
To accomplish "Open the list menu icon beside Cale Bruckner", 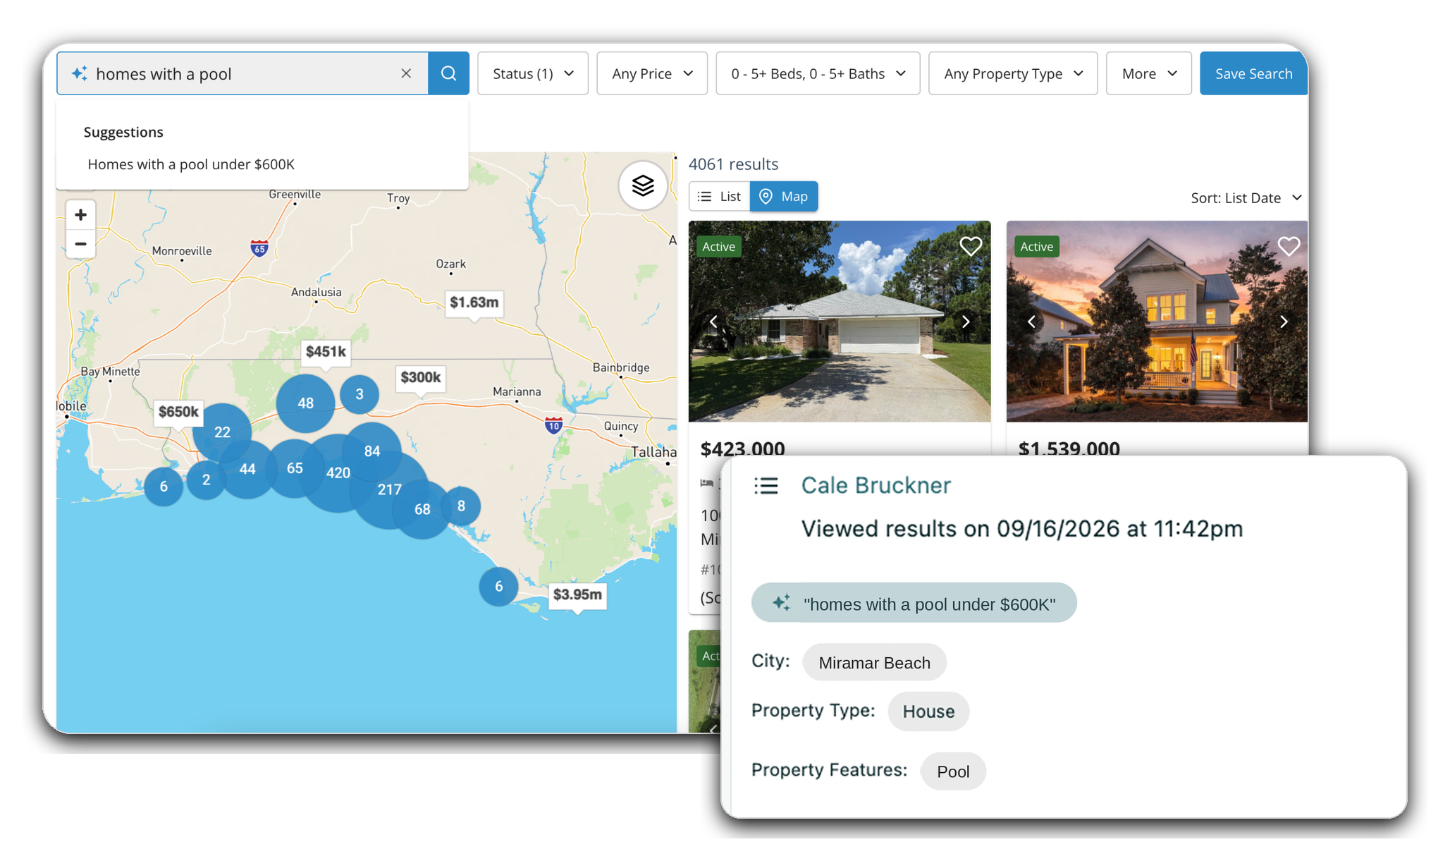I will tap(766, 486).
